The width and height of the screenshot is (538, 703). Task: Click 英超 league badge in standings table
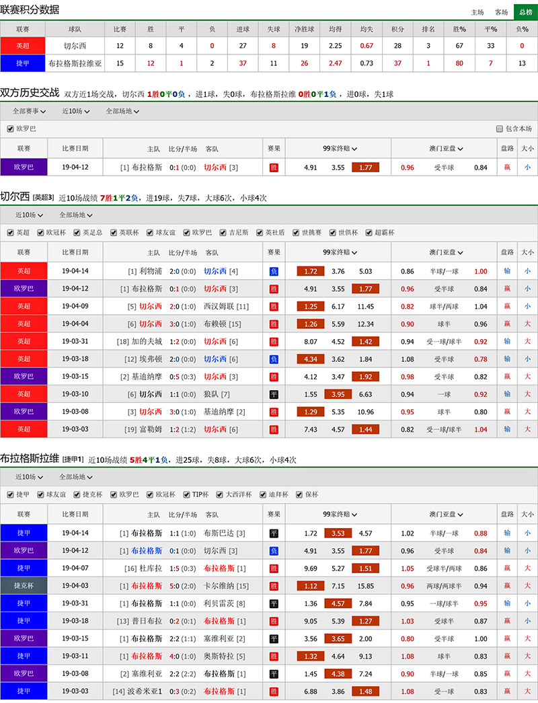(23, 46)
